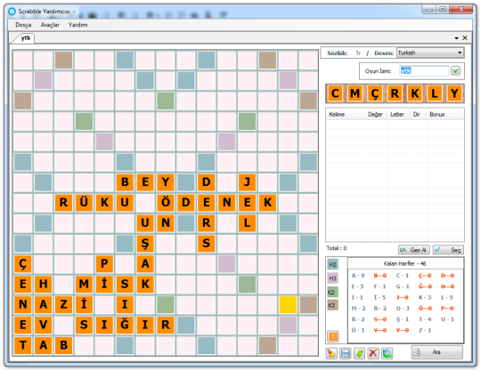Open the Yardım menu

[77, 25]
